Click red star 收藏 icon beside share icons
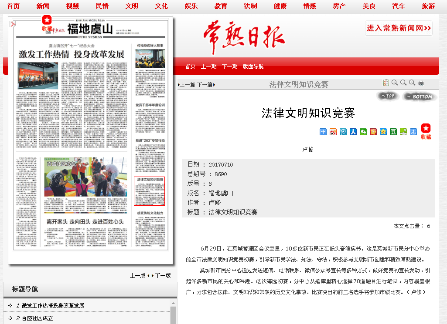Image resolution: width=447 pixels, height=324 pixels. 426,132
